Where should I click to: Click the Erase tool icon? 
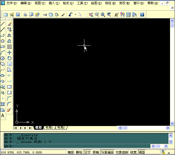click(9, 24)
